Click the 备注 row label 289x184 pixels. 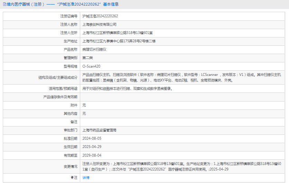(x=74, y=122)
